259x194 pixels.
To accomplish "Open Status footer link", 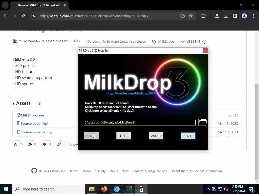I will coord(114,171).
